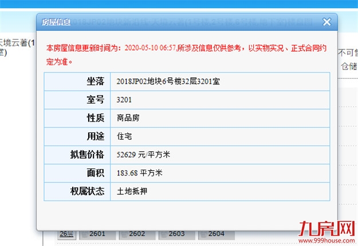The image size is (358, 246).
Task: Click the 坐落 row label
Action: (96, 81)
